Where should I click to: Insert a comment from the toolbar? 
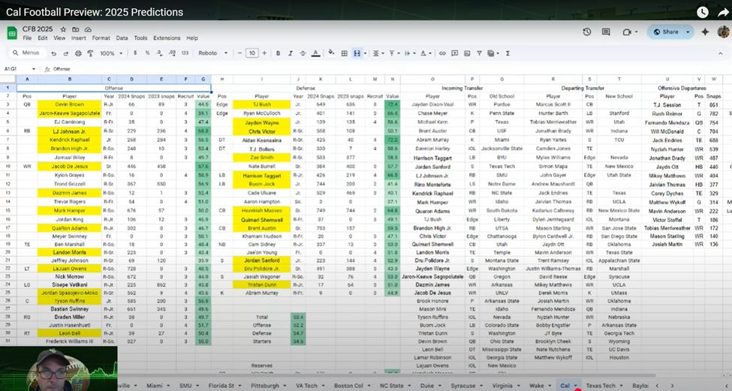click(x=455, y=53)
